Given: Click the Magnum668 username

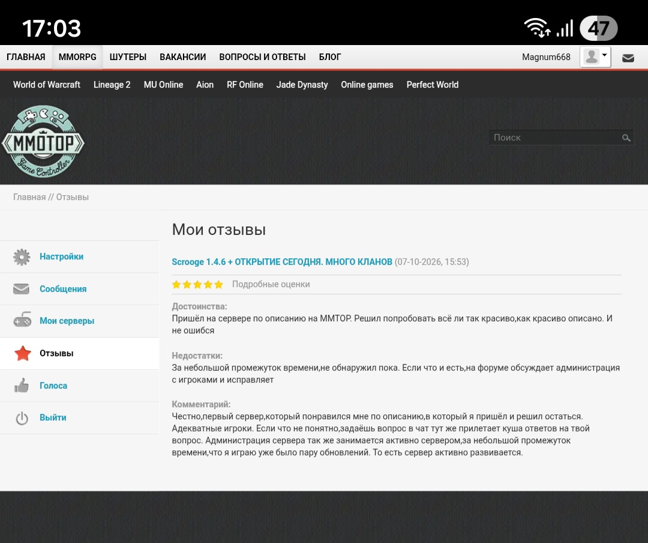Looking at the screenshot, I should point(546,57).
